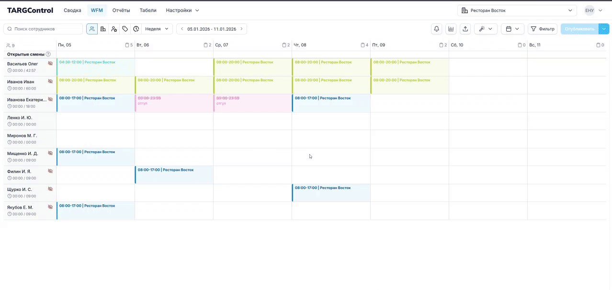Viewport: 612px width, 290px height.
Task: Click the clock view icon in toolbar
Action: coord(136,29)
